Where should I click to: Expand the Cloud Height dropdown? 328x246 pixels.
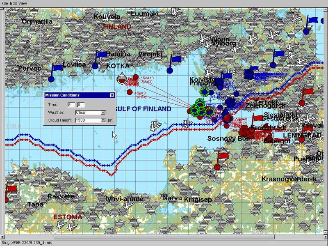click(x=103, y=120)
